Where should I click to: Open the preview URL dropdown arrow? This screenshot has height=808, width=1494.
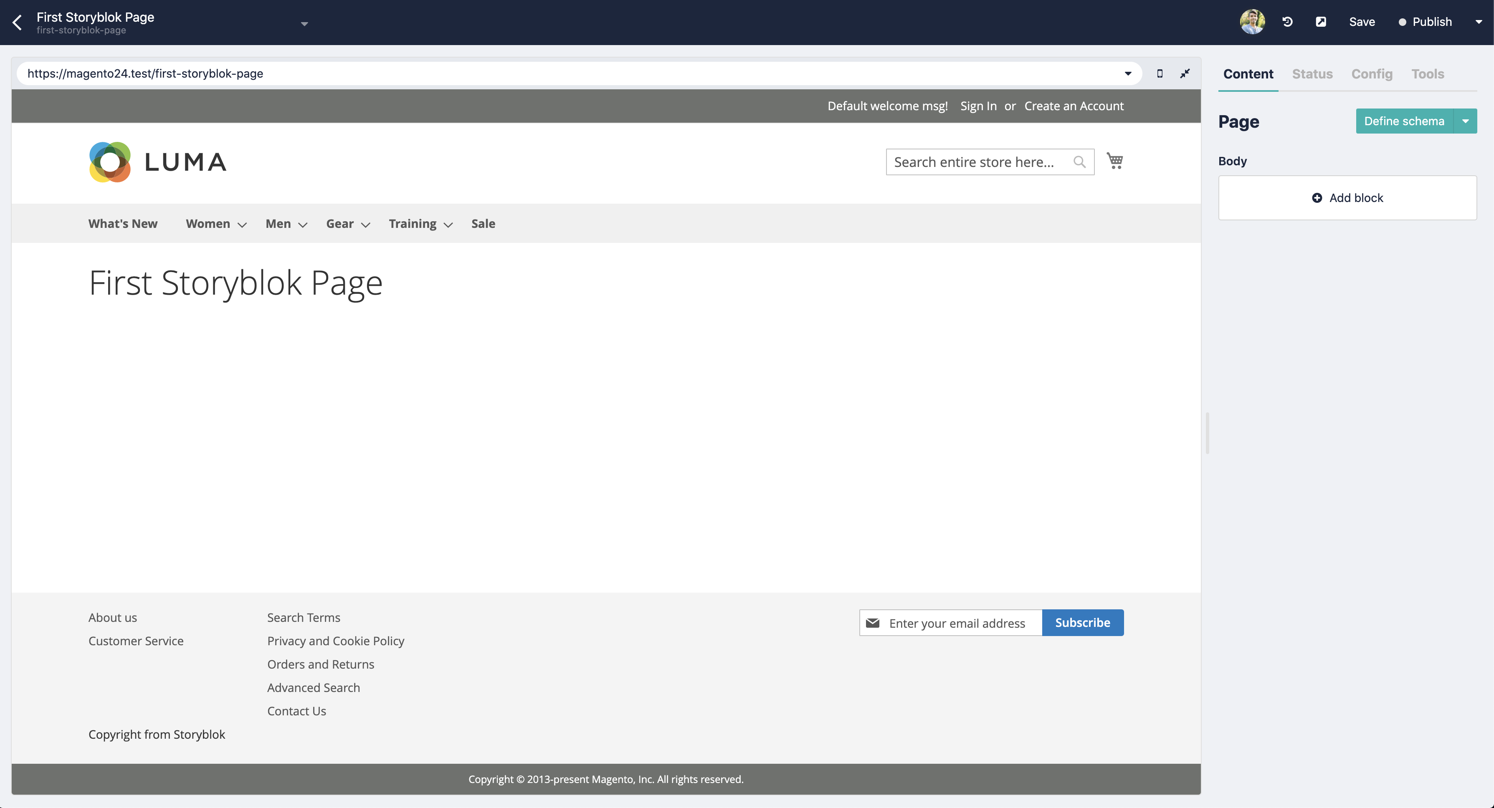1128,73
